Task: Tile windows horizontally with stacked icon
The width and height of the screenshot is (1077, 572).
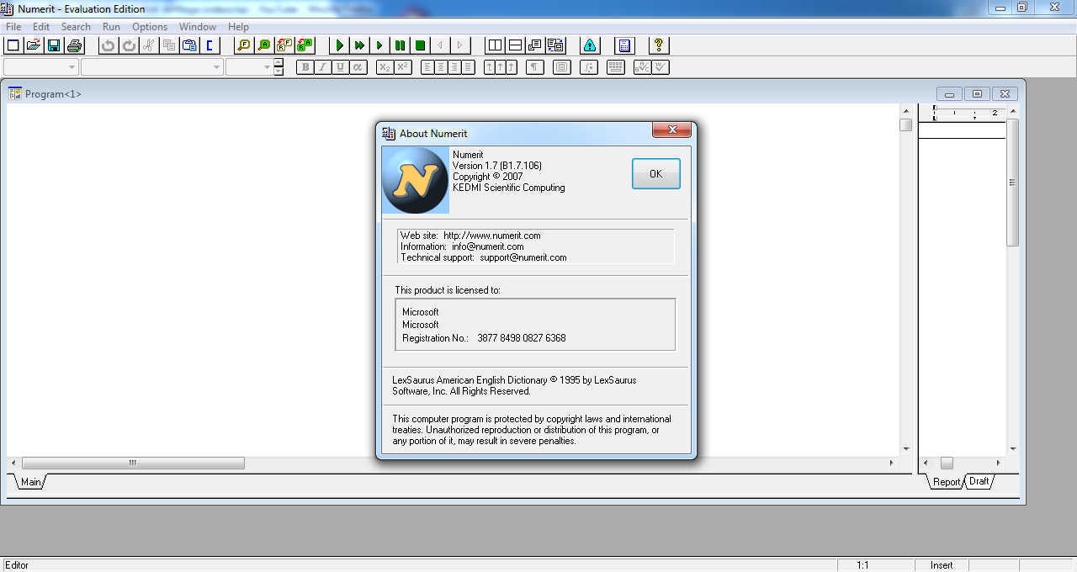Action: tap(515, 45)
